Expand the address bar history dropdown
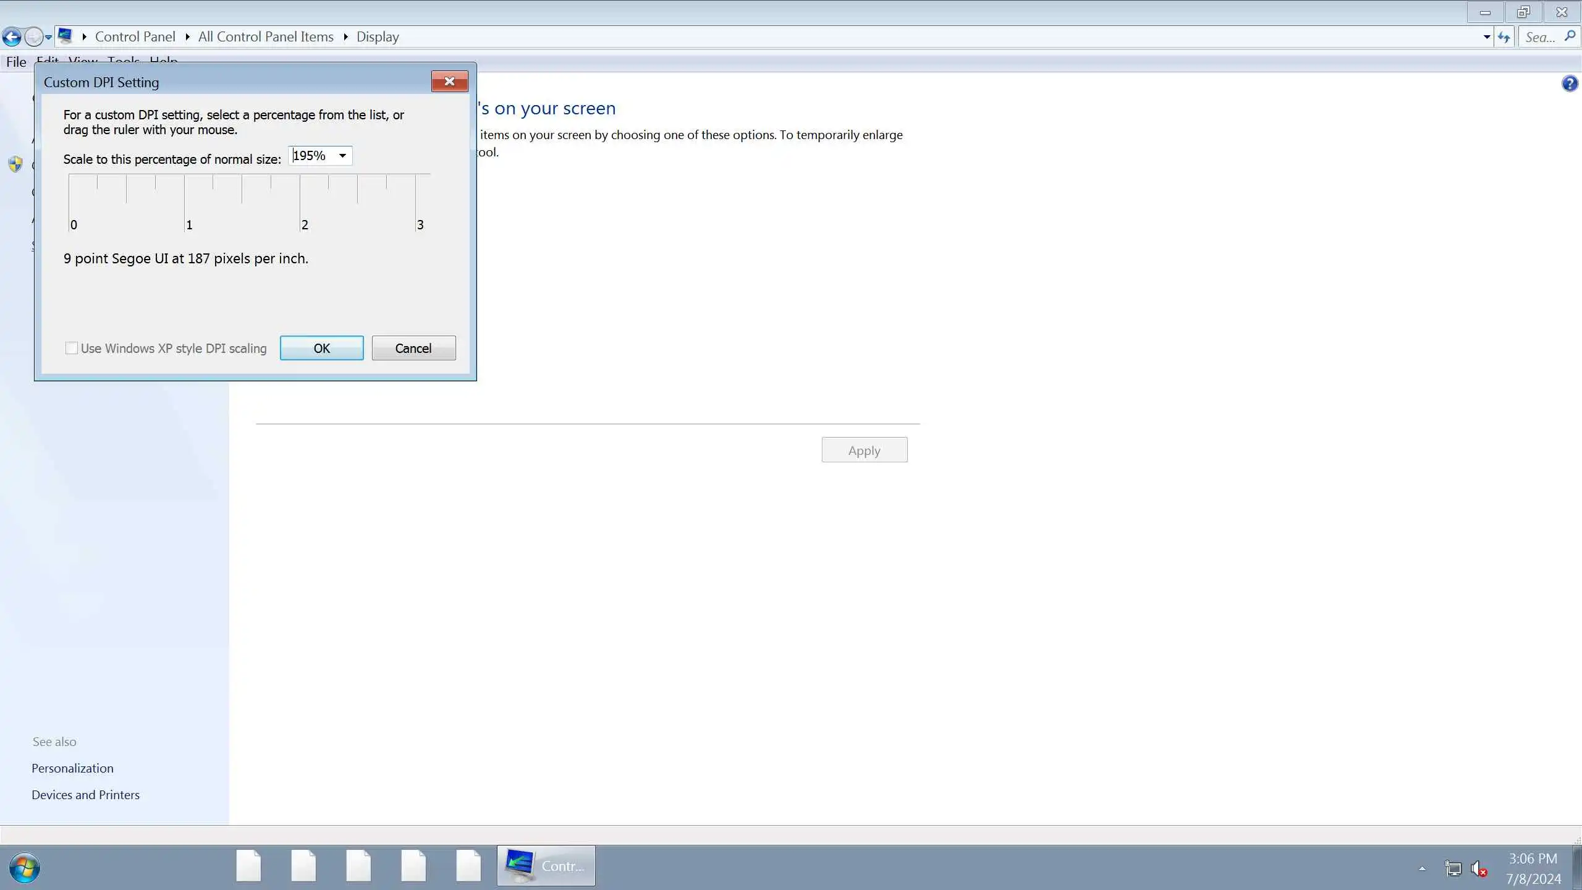The width and height of the screenshot is (1582, 890). (x=1486, y=37)
